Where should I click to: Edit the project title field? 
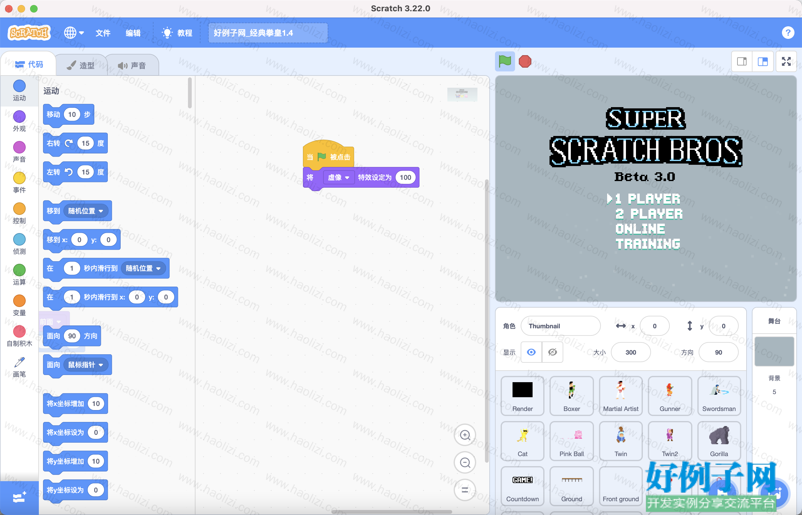point(268,33)
